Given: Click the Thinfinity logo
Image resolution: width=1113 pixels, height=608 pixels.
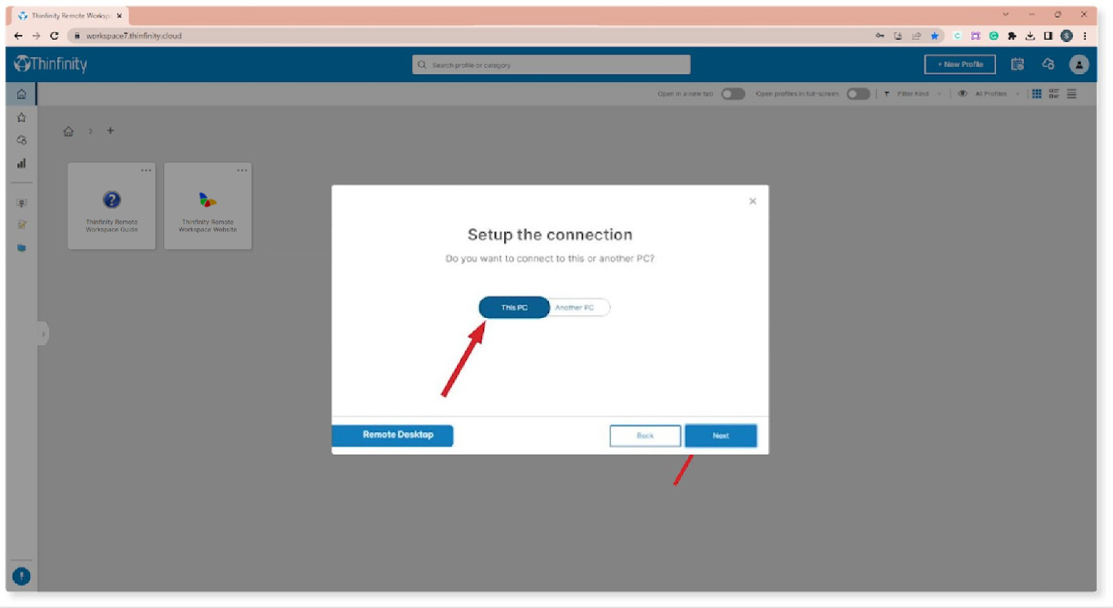Looking at the screenshot, I should (51, 64).
